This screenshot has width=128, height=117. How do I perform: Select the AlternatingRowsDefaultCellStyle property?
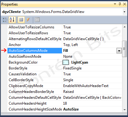coord(35,39)
